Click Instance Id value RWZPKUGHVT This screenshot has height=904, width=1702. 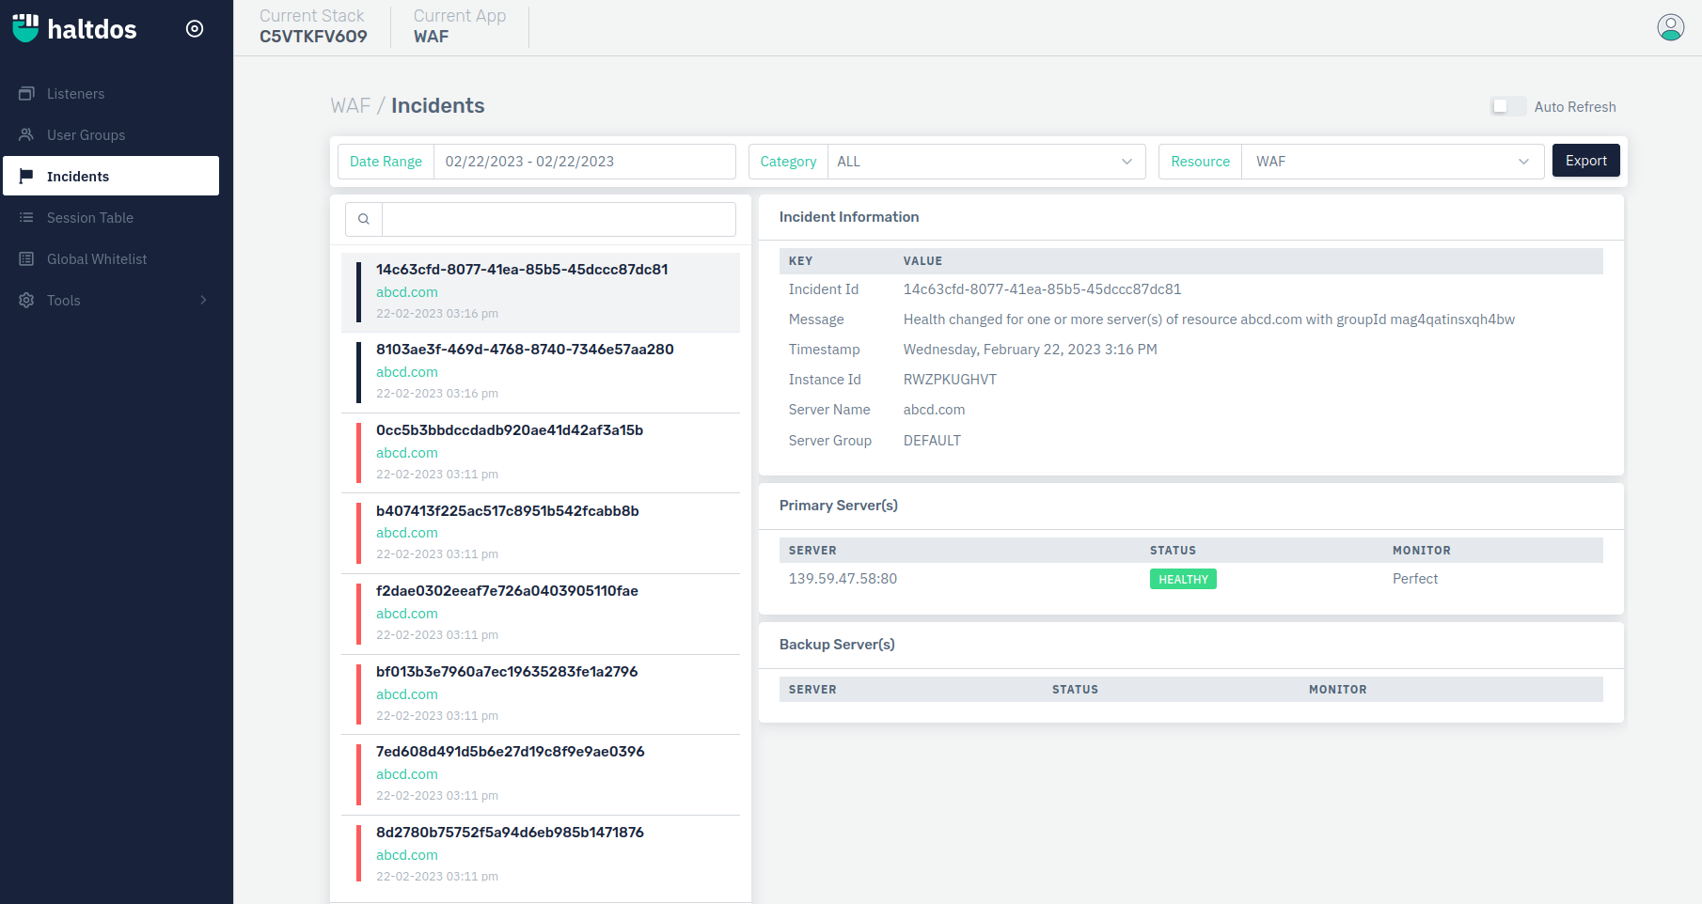[x=950, y=380]
